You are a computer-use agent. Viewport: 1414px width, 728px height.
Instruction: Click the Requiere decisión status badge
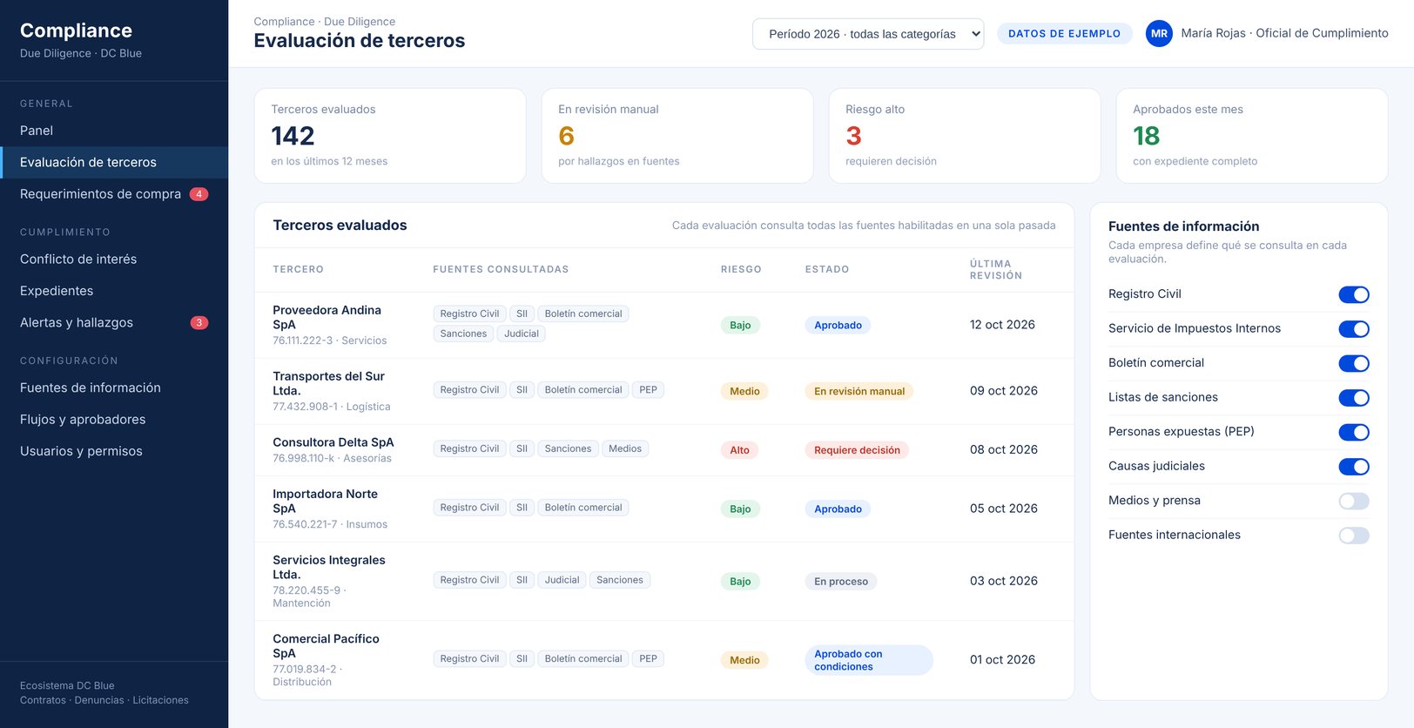click(x=857, y=450)
